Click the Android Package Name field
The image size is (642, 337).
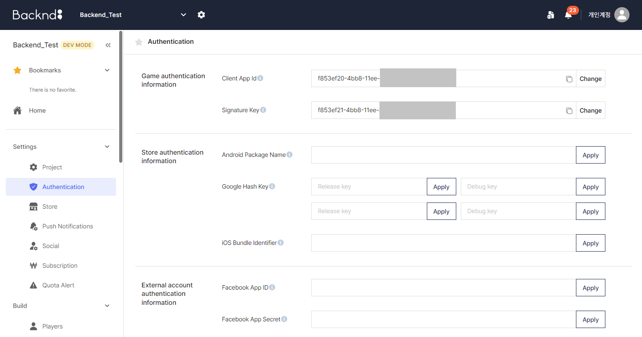[x=444, y=155]
